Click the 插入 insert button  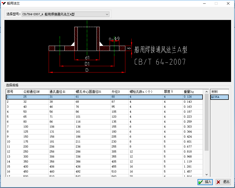point(205,182)
